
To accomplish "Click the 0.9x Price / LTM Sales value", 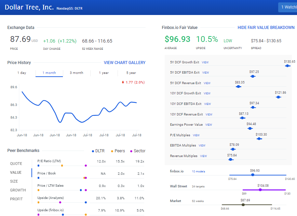I will pyautogui.click(x=102, y=186).
